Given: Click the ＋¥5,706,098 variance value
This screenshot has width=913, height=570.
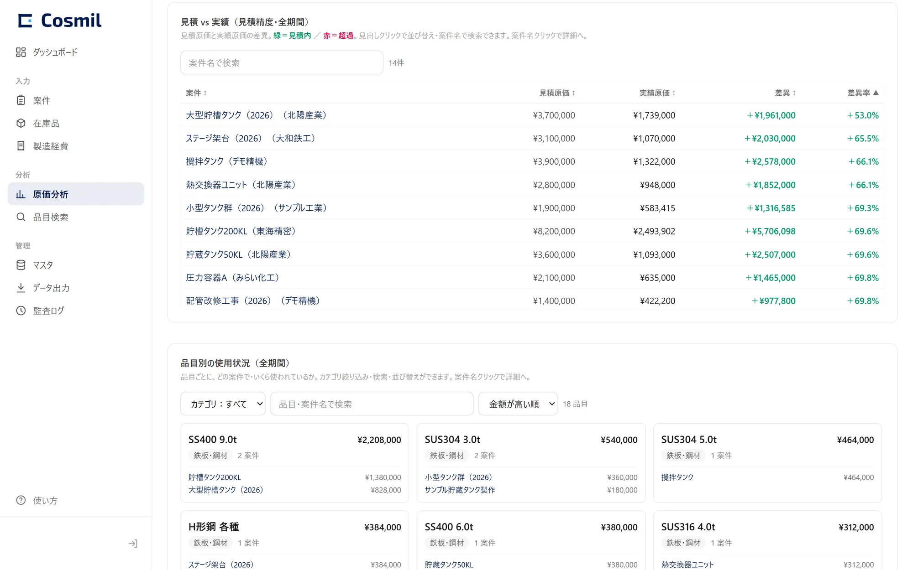Looking at the screenshot, I should coord(770,231).
